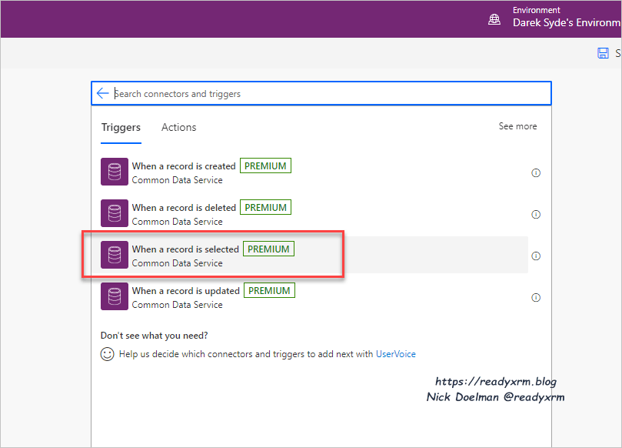Screen dimensions: 622x448
Task: Select the Triggers tab
Action: click(x=121, y=128)
